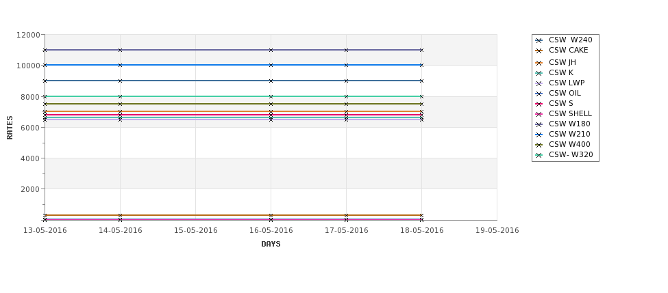The height and width of the screenshot is (293, 668).
Task: Click the CSW CAKE legend marker icon
Action: [539, 51]
